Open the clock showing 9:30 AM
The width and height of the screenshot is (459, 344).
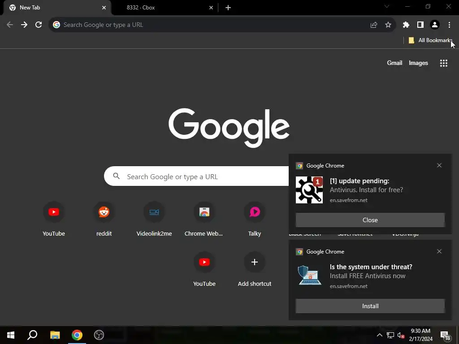pos(420,335)
